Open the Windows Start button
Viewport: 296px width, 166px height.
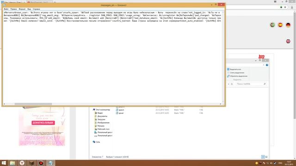[x=4, y=163]
